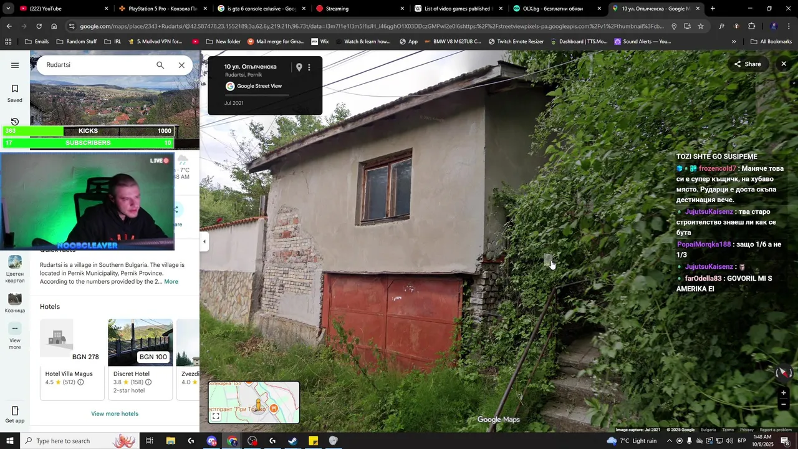Switch to the gta 6 console search tab
Image resolution: width=798 pixels, height=449 pixels.
tap(262, 9)
